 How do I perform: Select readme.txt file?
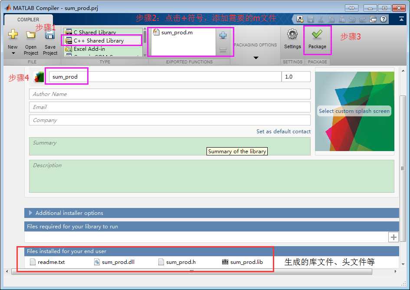47,262
